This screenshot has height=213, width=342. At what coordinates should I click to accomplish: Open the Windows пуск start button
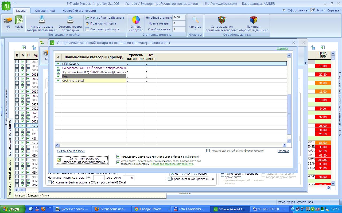(13, 209)
